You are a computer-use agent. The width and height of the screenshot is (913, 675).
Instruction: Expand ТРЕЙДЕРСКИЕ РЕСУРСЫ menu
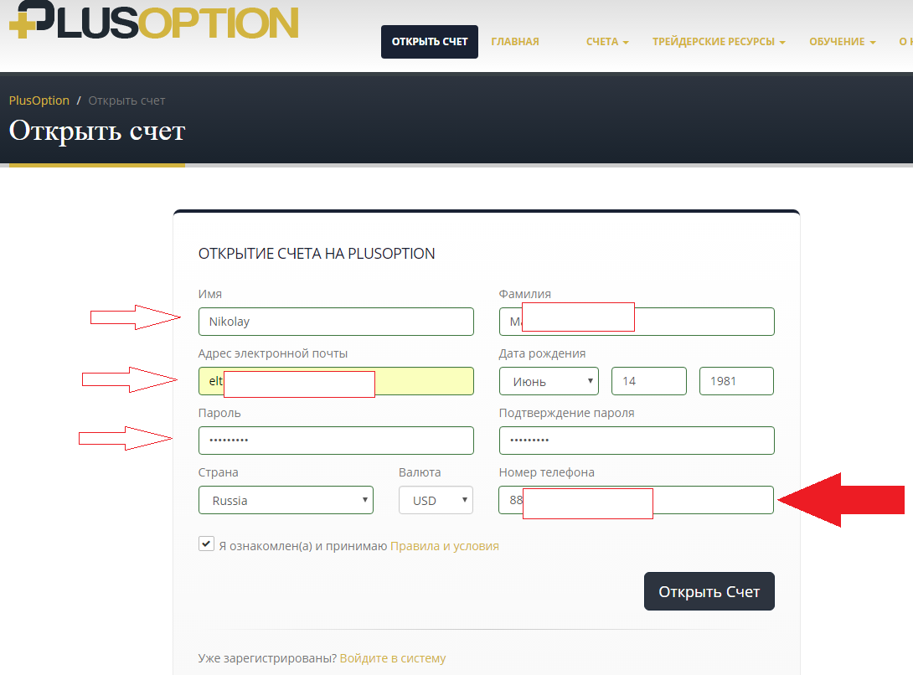pyautogui.click(x=719, y=42)
